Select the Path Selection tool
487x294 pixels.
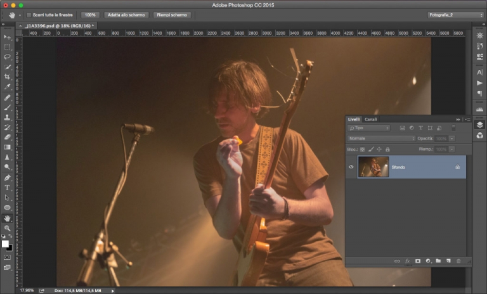7,198
